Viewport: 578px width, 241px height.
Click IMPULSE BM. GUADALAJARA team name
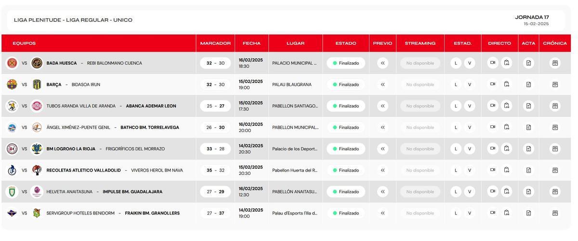[132, 192]
